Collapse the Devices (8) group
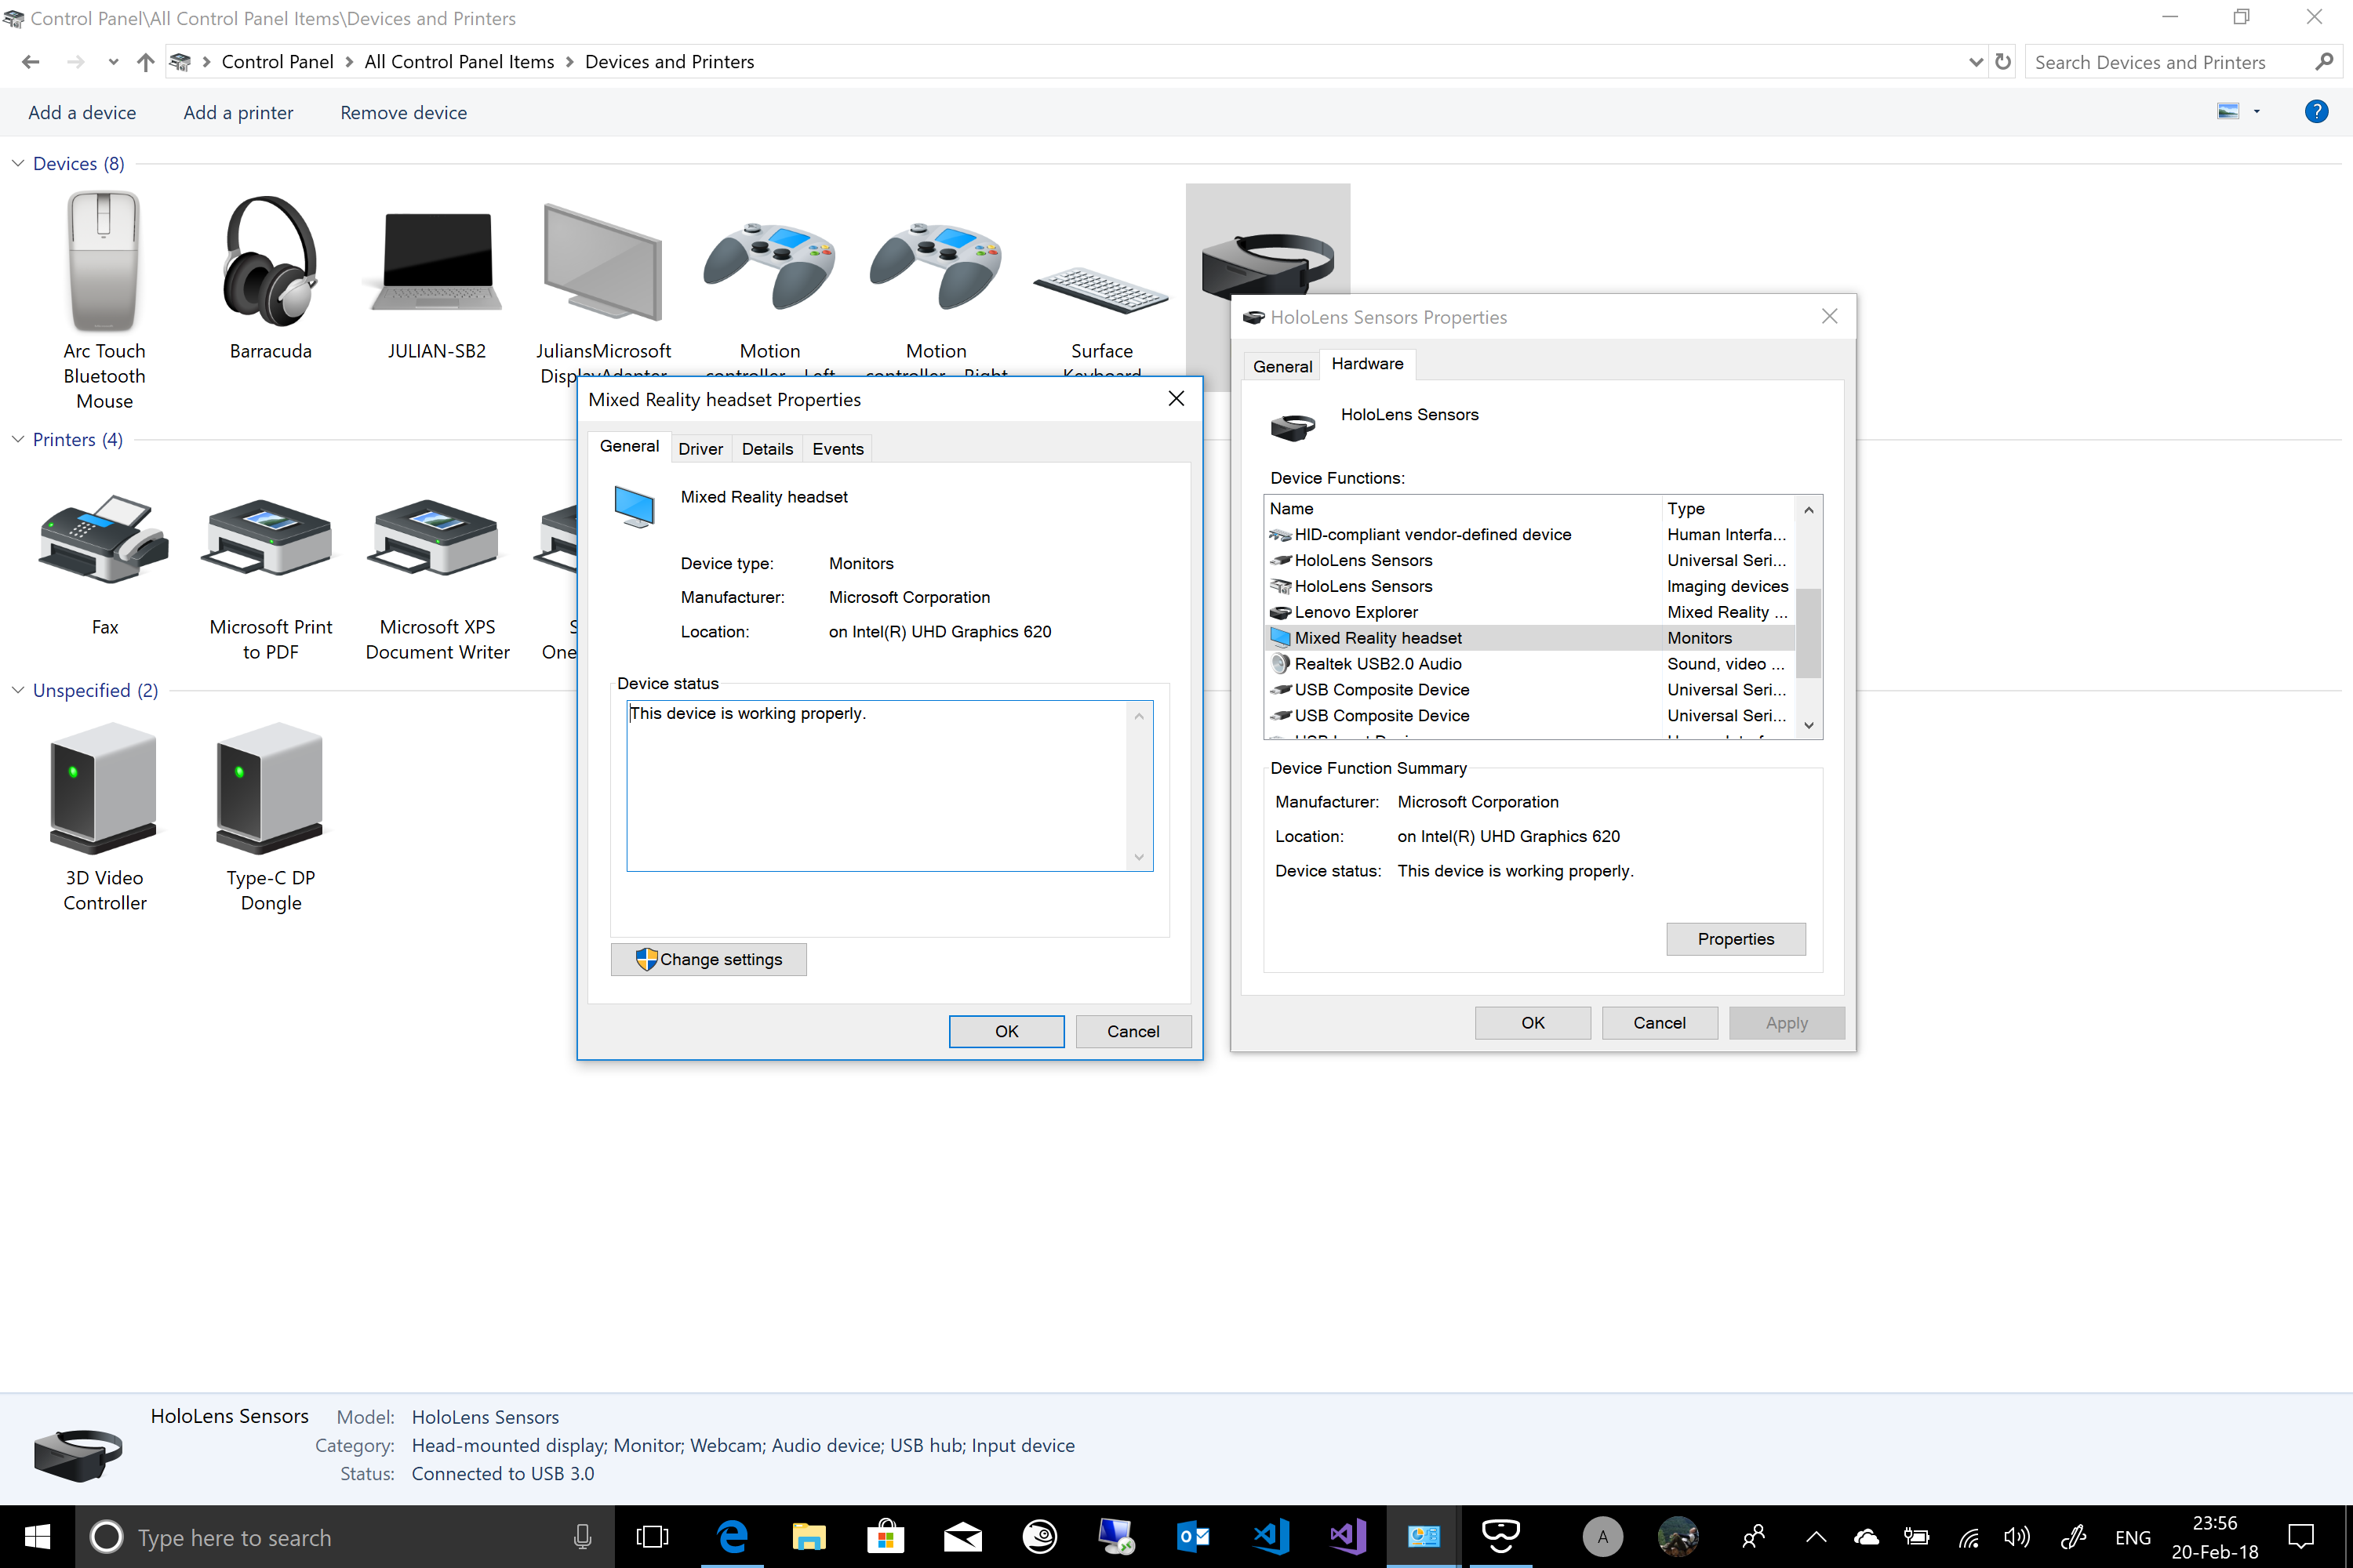Screen dimensions: 2353x1568 [18, 163]
